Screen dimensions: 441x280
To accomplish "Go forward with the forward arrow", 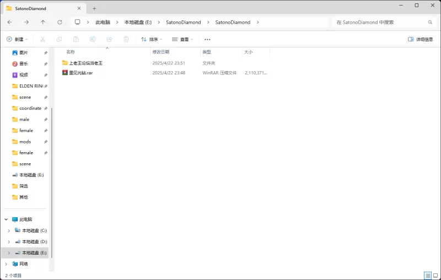I will point(26,22).
